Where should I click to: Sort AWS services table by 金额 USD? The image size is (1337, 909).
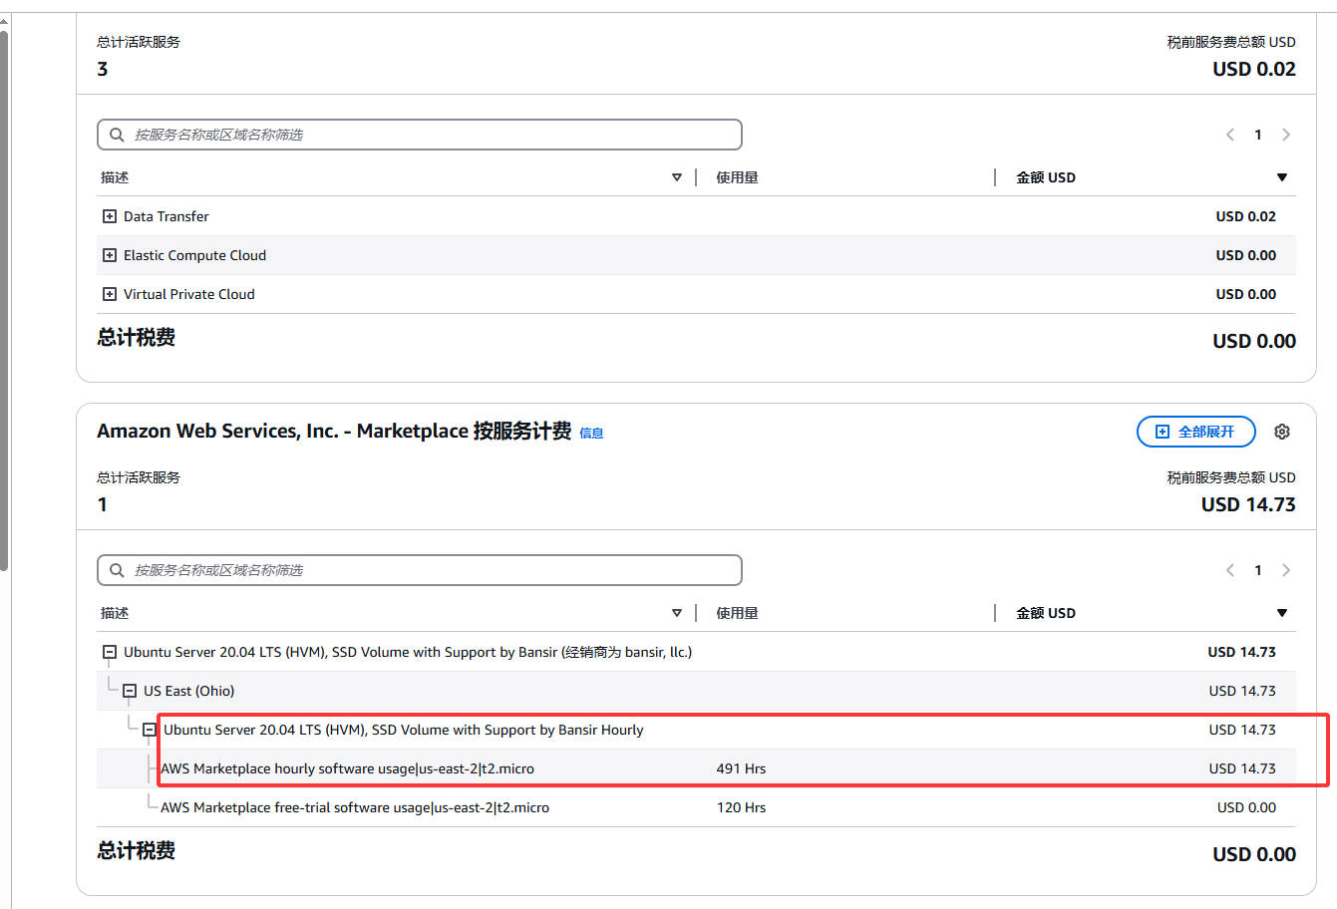coord(1282,177)
